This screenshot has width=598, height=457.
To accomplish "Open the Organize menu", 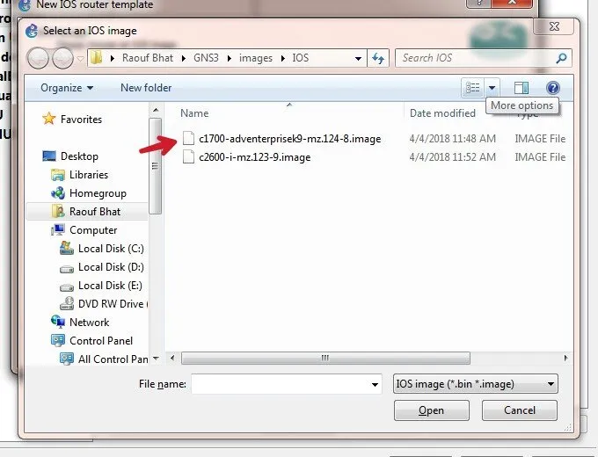I will 67,88.
